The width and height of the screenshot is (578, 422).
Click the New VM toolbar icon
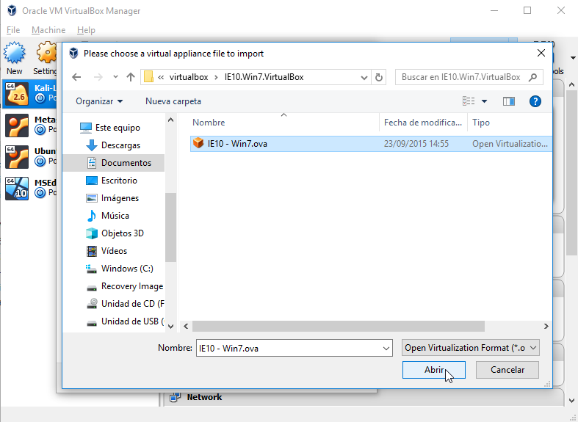(15, 56)
